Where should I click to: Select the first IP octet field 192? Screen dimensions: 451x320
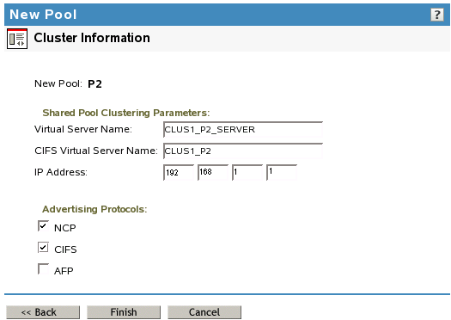[179, 172]
